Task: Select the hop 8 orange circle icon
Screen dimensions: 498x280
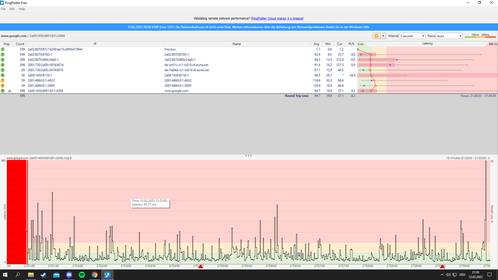Action: pos(2,86)
